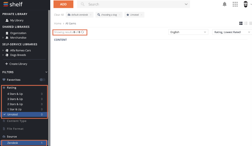Switch to list view with thumbnails
Screen dimensions: 252x146
pyautogui.click(x=246, y=23)
